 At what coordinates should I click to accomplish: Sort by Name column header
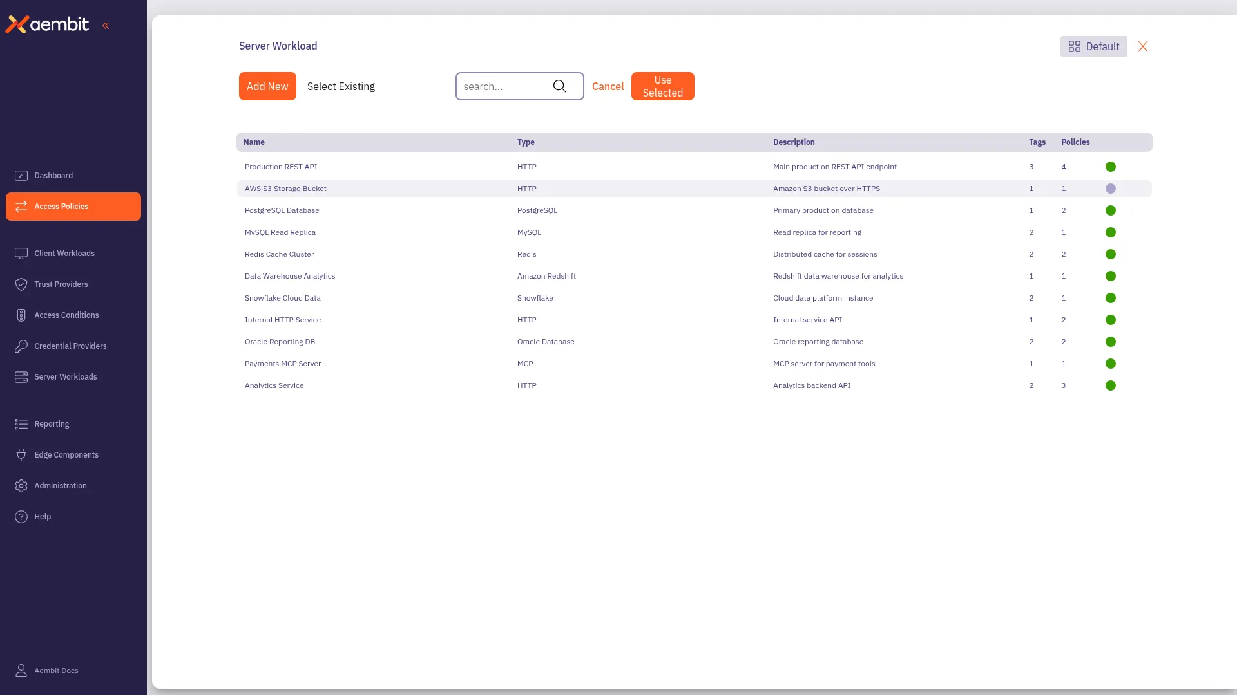(254, 142)
